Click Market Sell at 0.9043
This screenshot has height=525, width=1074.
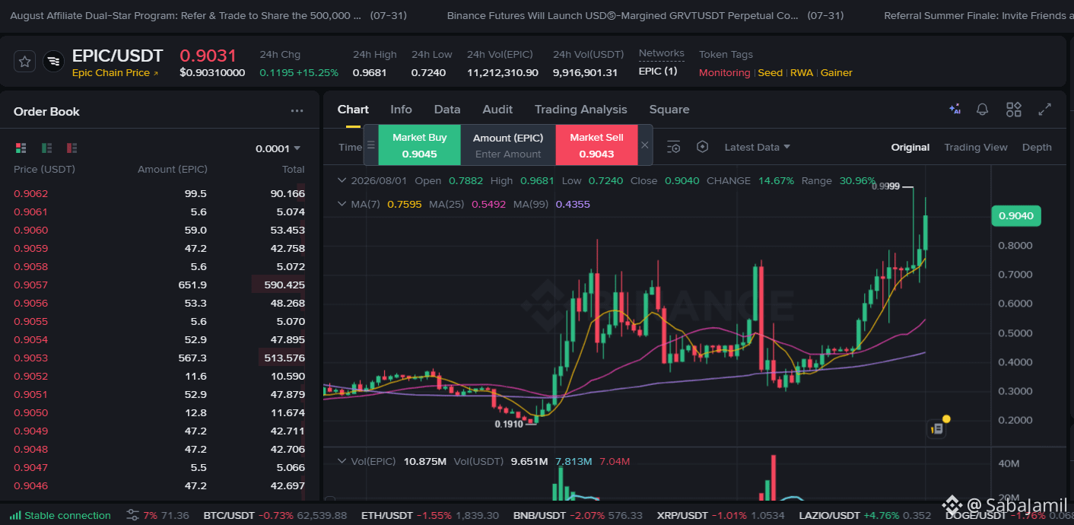pos(596,145)
